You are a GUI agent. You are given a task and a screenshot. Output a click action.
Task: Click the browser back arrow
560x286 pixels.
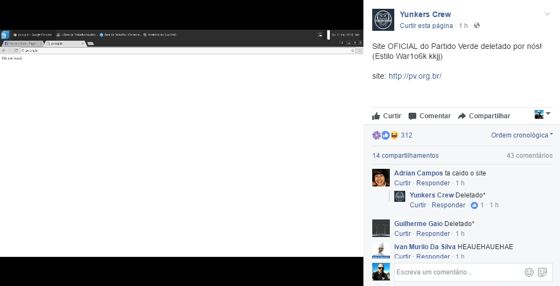(4, 51)
